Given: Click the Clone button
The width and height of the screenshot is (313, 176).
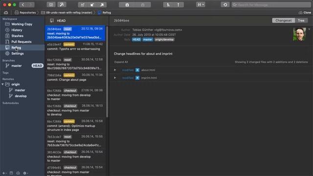Looking at the screenshot, I should point(305,13).
